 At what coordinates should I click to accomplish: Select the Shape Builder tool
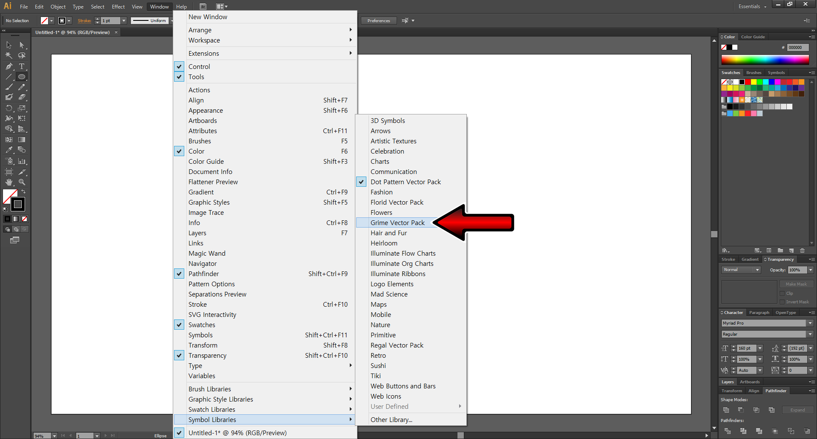[x=9, y=128]
